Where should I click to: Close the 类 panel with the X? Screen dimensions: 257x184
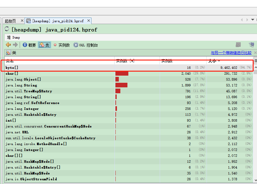pos(255,53)
